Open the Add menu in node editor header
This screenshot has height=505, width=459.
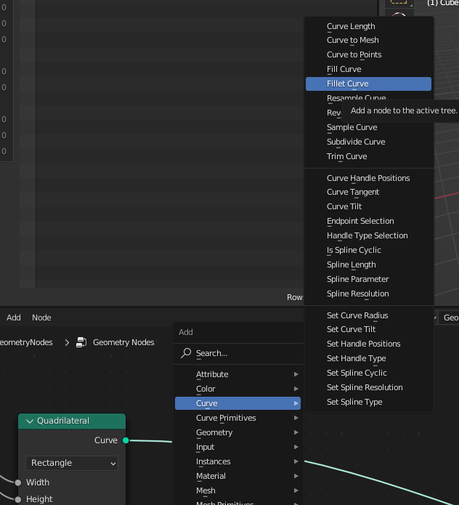(x=14, y=318)
